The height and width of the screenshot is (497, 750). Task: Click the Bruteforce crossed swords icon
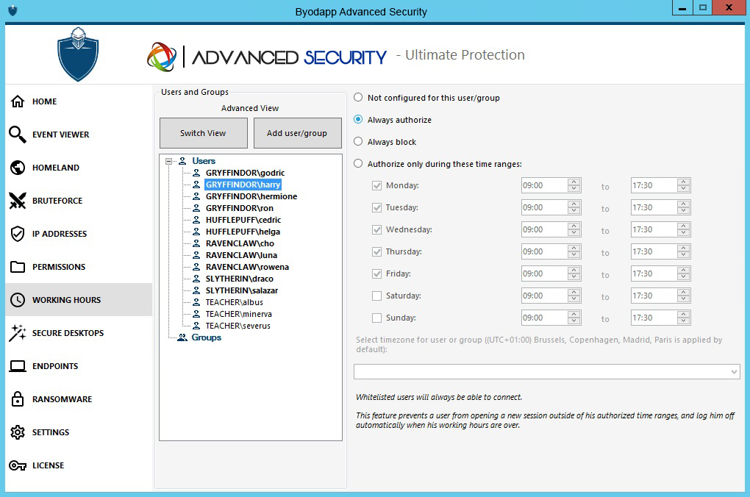click(18, 201)
